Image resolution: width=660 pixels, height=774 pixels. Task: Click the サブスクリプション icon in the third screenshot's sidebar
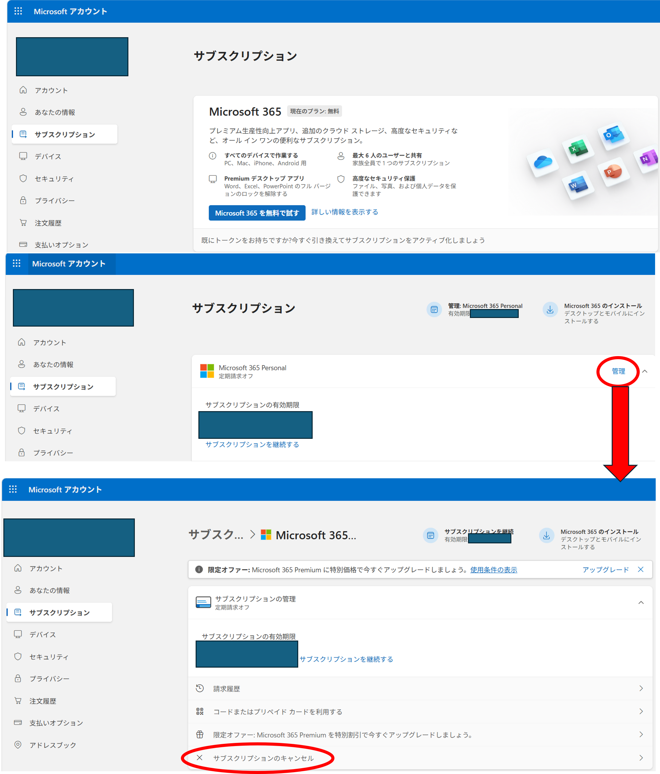click(18, 612)
